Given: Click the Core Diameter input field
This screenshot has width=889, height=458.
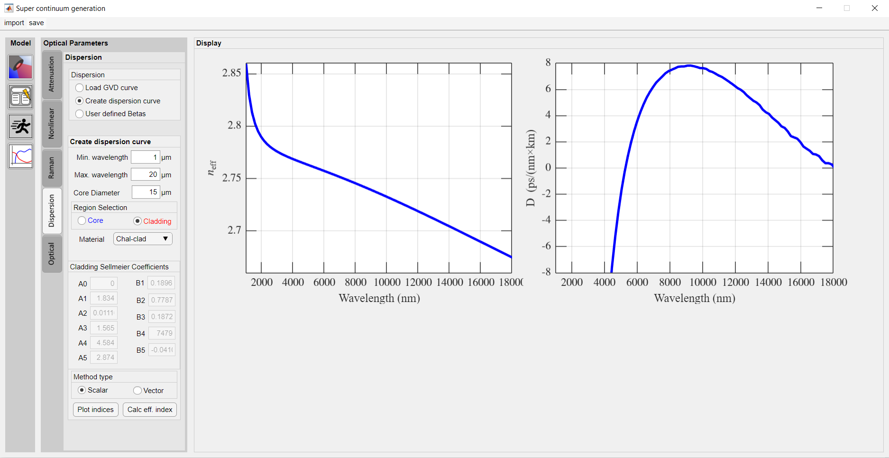Looking at the screenshot, I should [146, 192].
